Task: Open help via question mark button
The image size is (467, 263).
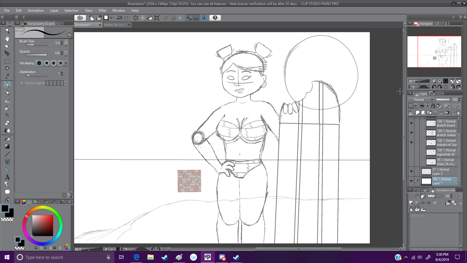Action: coord(215,18)
